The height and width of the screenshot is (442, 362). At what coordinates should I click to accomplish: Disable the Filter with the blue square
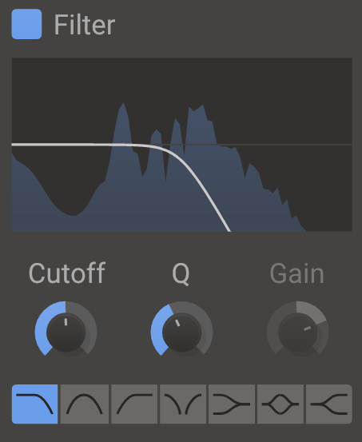click(26, 24)
